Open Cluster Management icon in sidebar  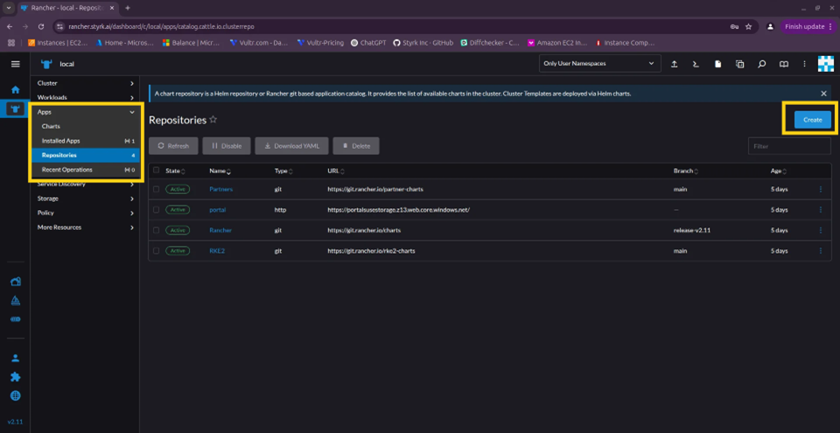pyautogui.click(x=16, y=282)
